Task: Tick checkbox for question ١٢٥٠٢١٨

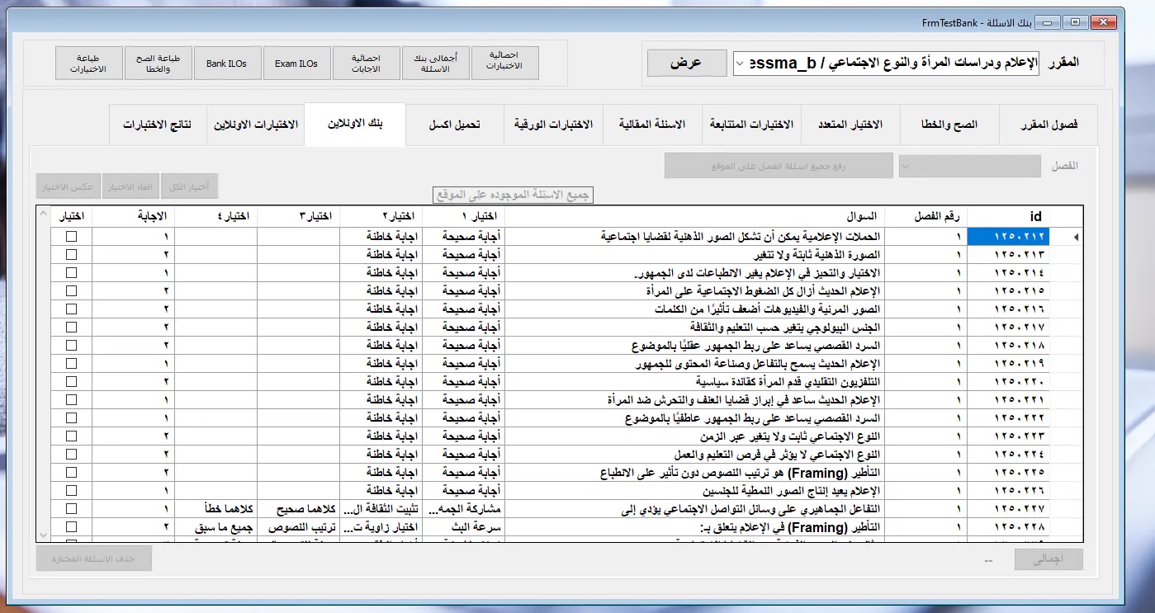Action: [72, 346]
